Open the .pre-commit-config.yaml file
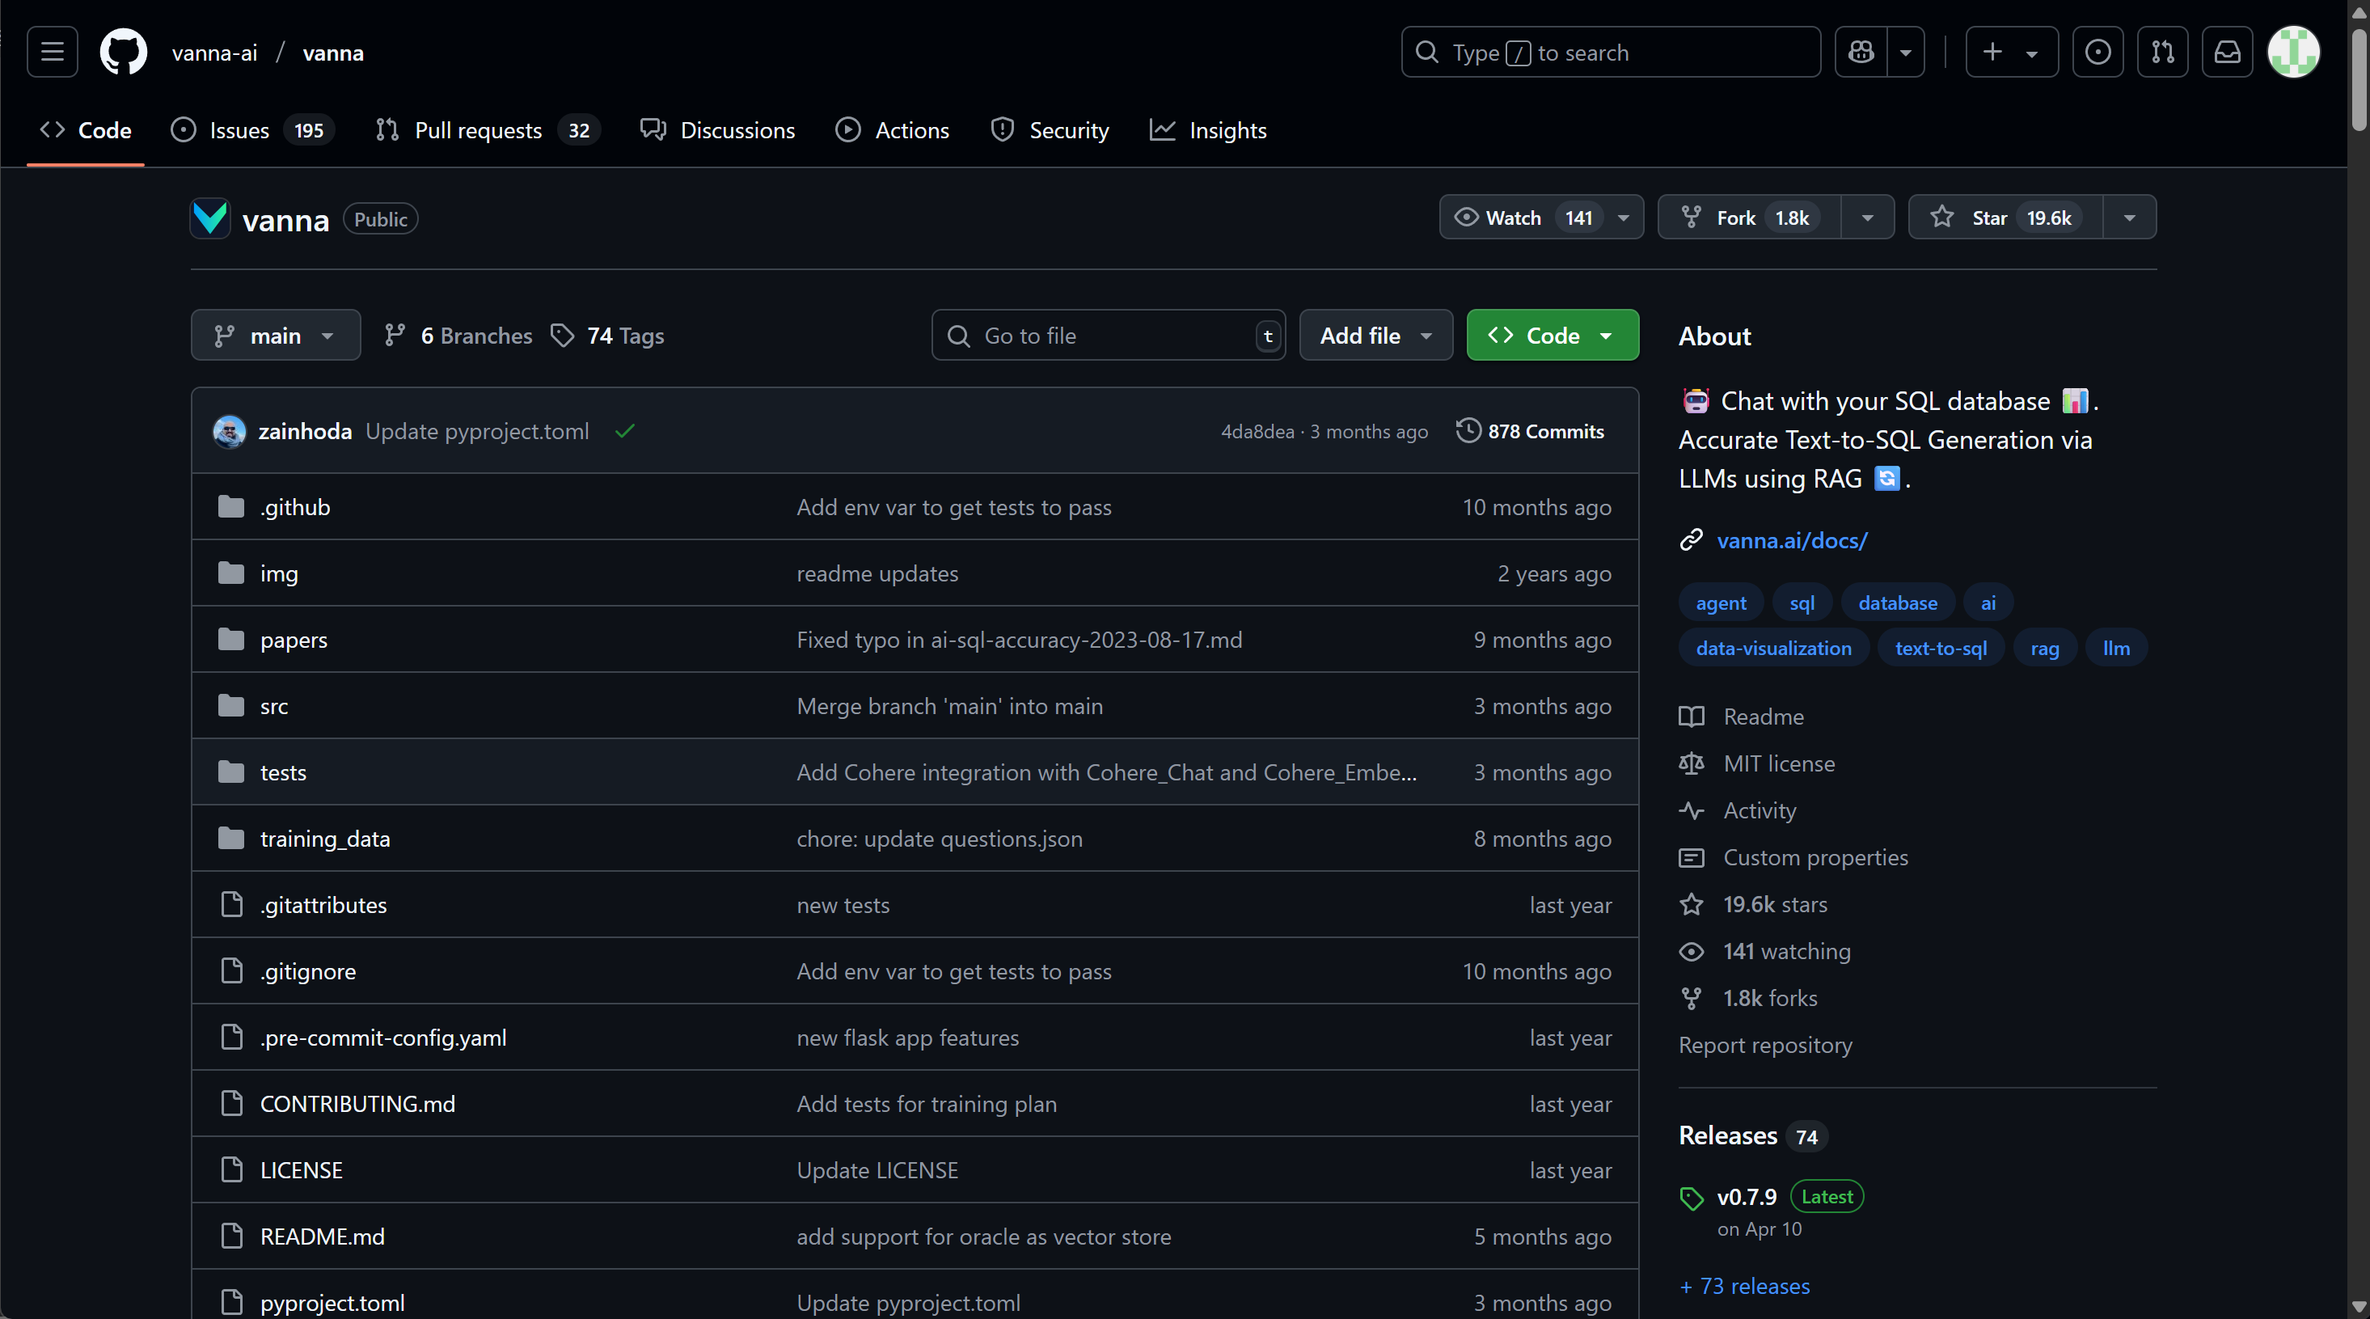Image resolution: width=2370 pixels, height=1319 pixels. [x=382, y=1038]
